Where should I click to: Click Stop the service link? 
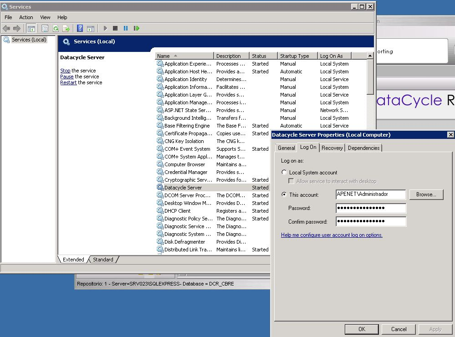point(65,71)
